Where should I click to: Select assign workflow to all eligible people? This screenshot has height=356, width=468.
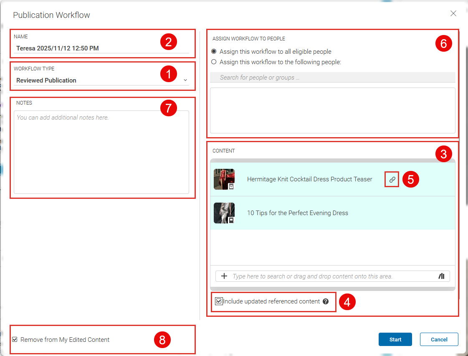(x=213, y=51)
